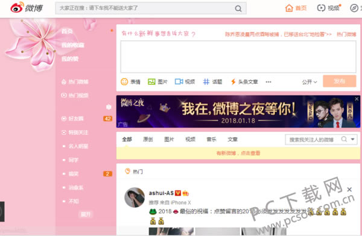The image size is (362, 236).
Task: Open 热门视频 with play icon in sidebar
Action: point(75,95)
